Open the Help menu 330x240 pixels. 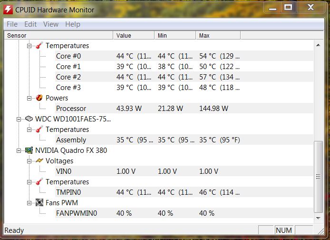tap(73, 24)
